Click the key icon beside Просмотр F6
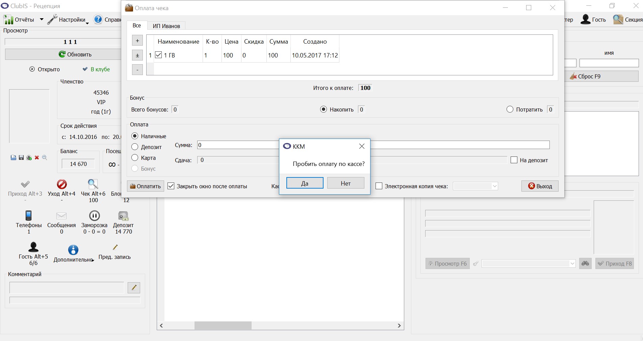This screenshot has width=643, height=341. [x=476, y=264]
